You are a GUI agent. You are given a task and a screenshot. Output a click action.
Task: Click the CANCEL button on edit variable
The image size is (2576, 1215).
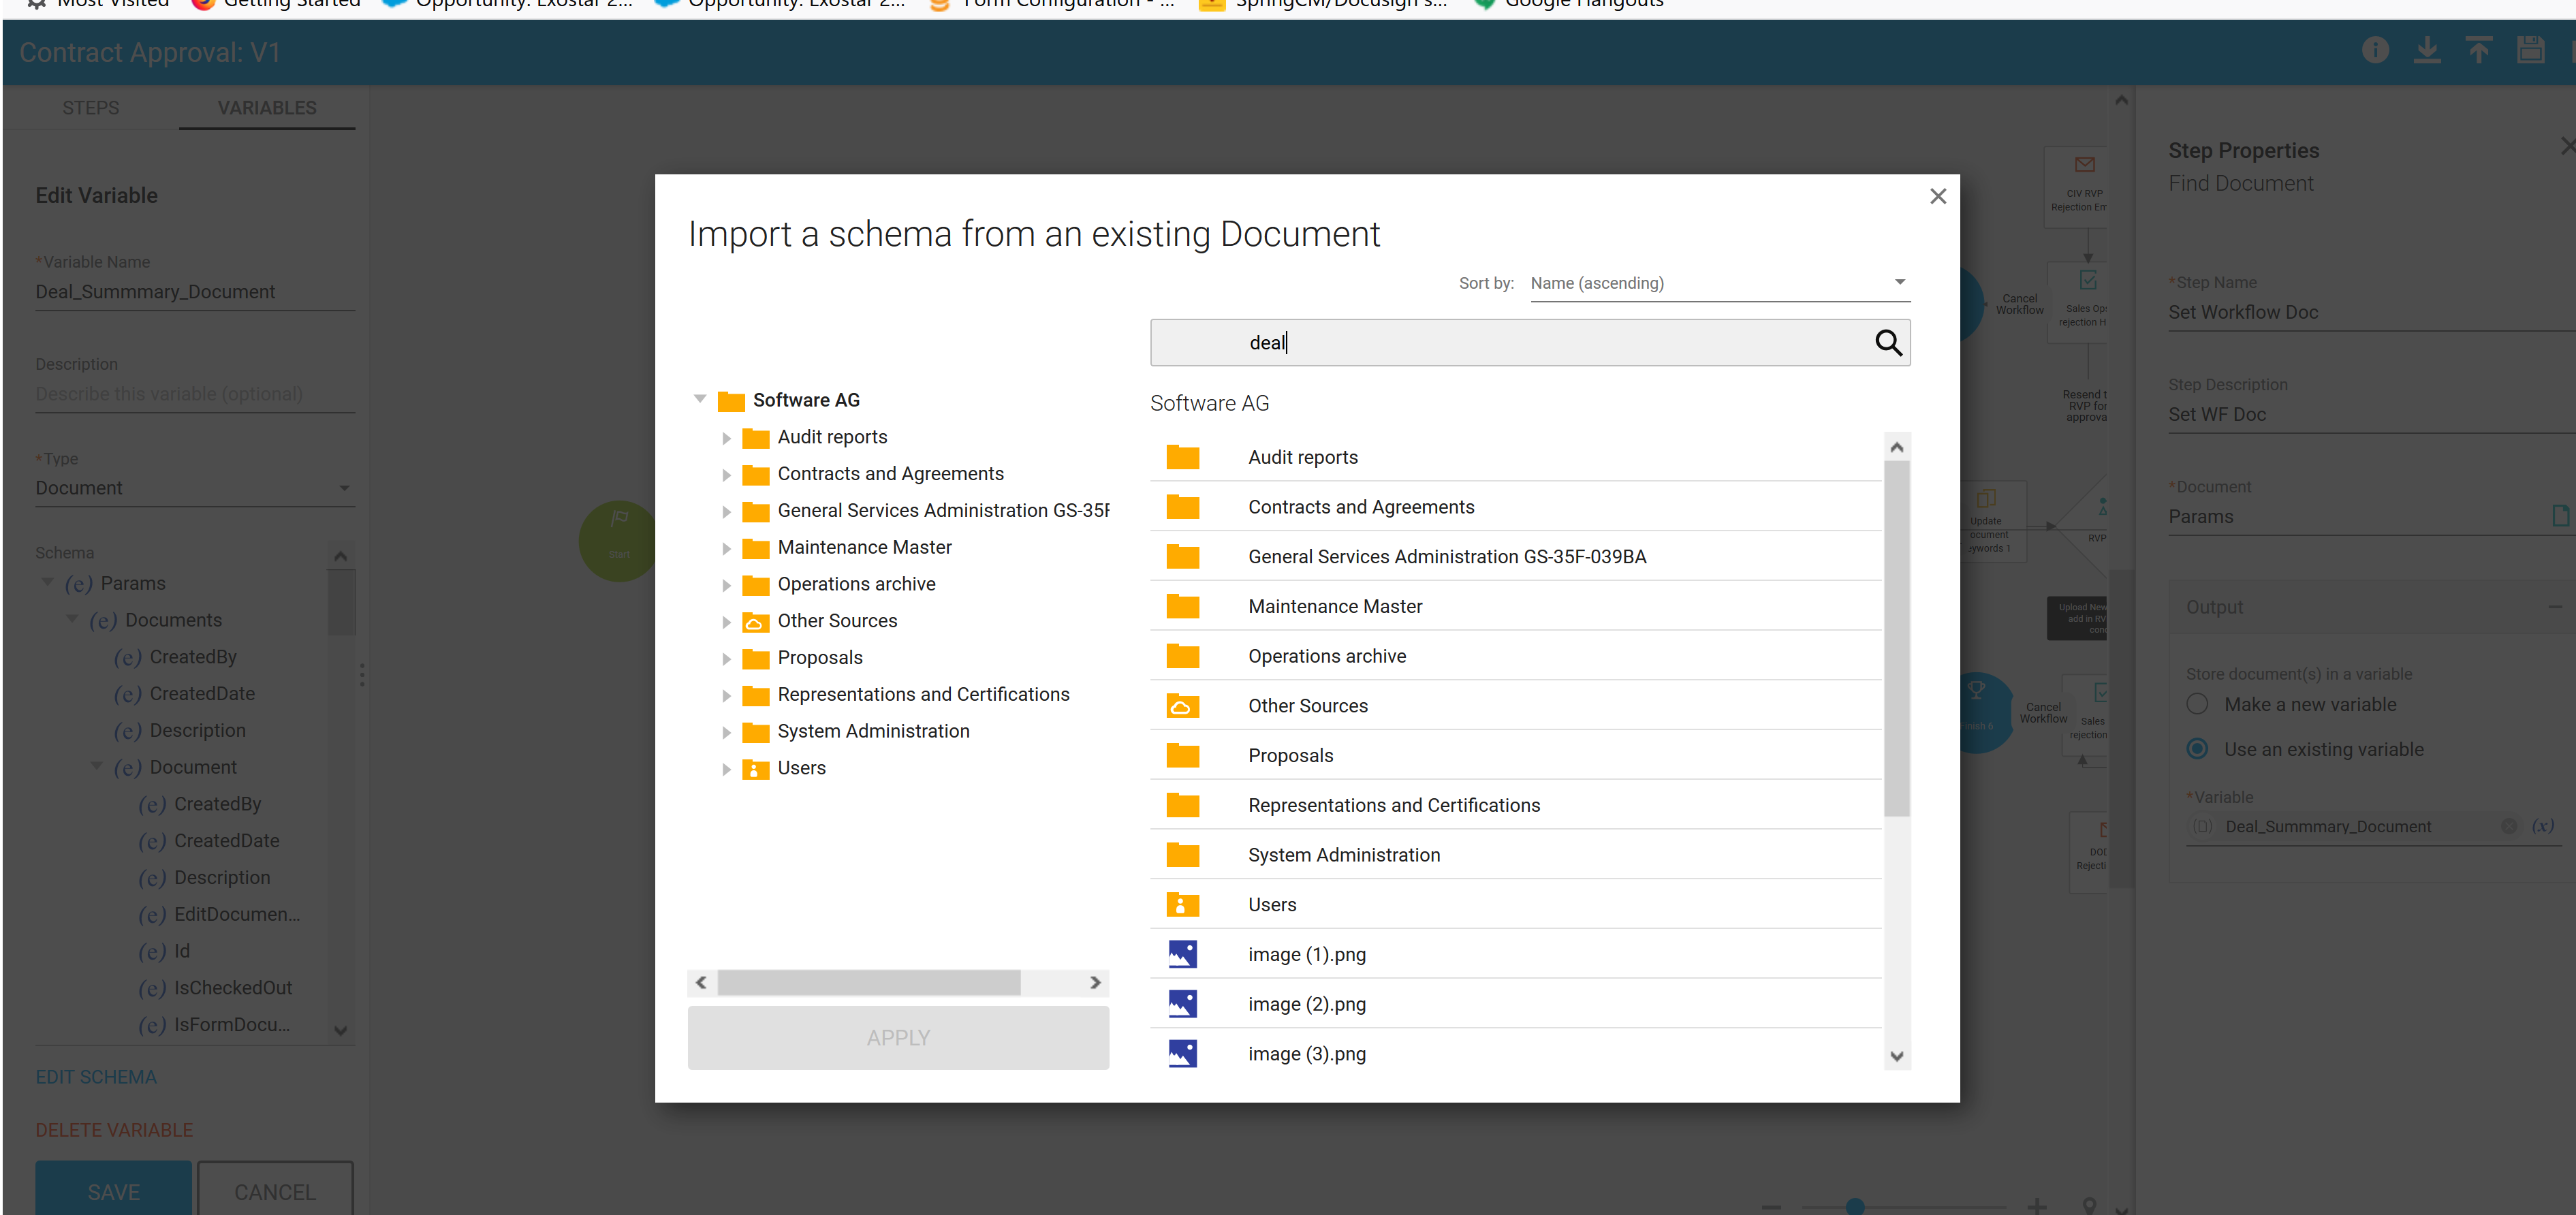[x=274, y=1190]
